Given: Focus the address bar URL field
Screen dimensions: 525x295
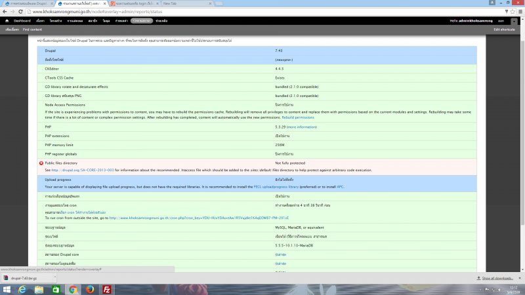Looking at the screenshot, I should [264, 11].
